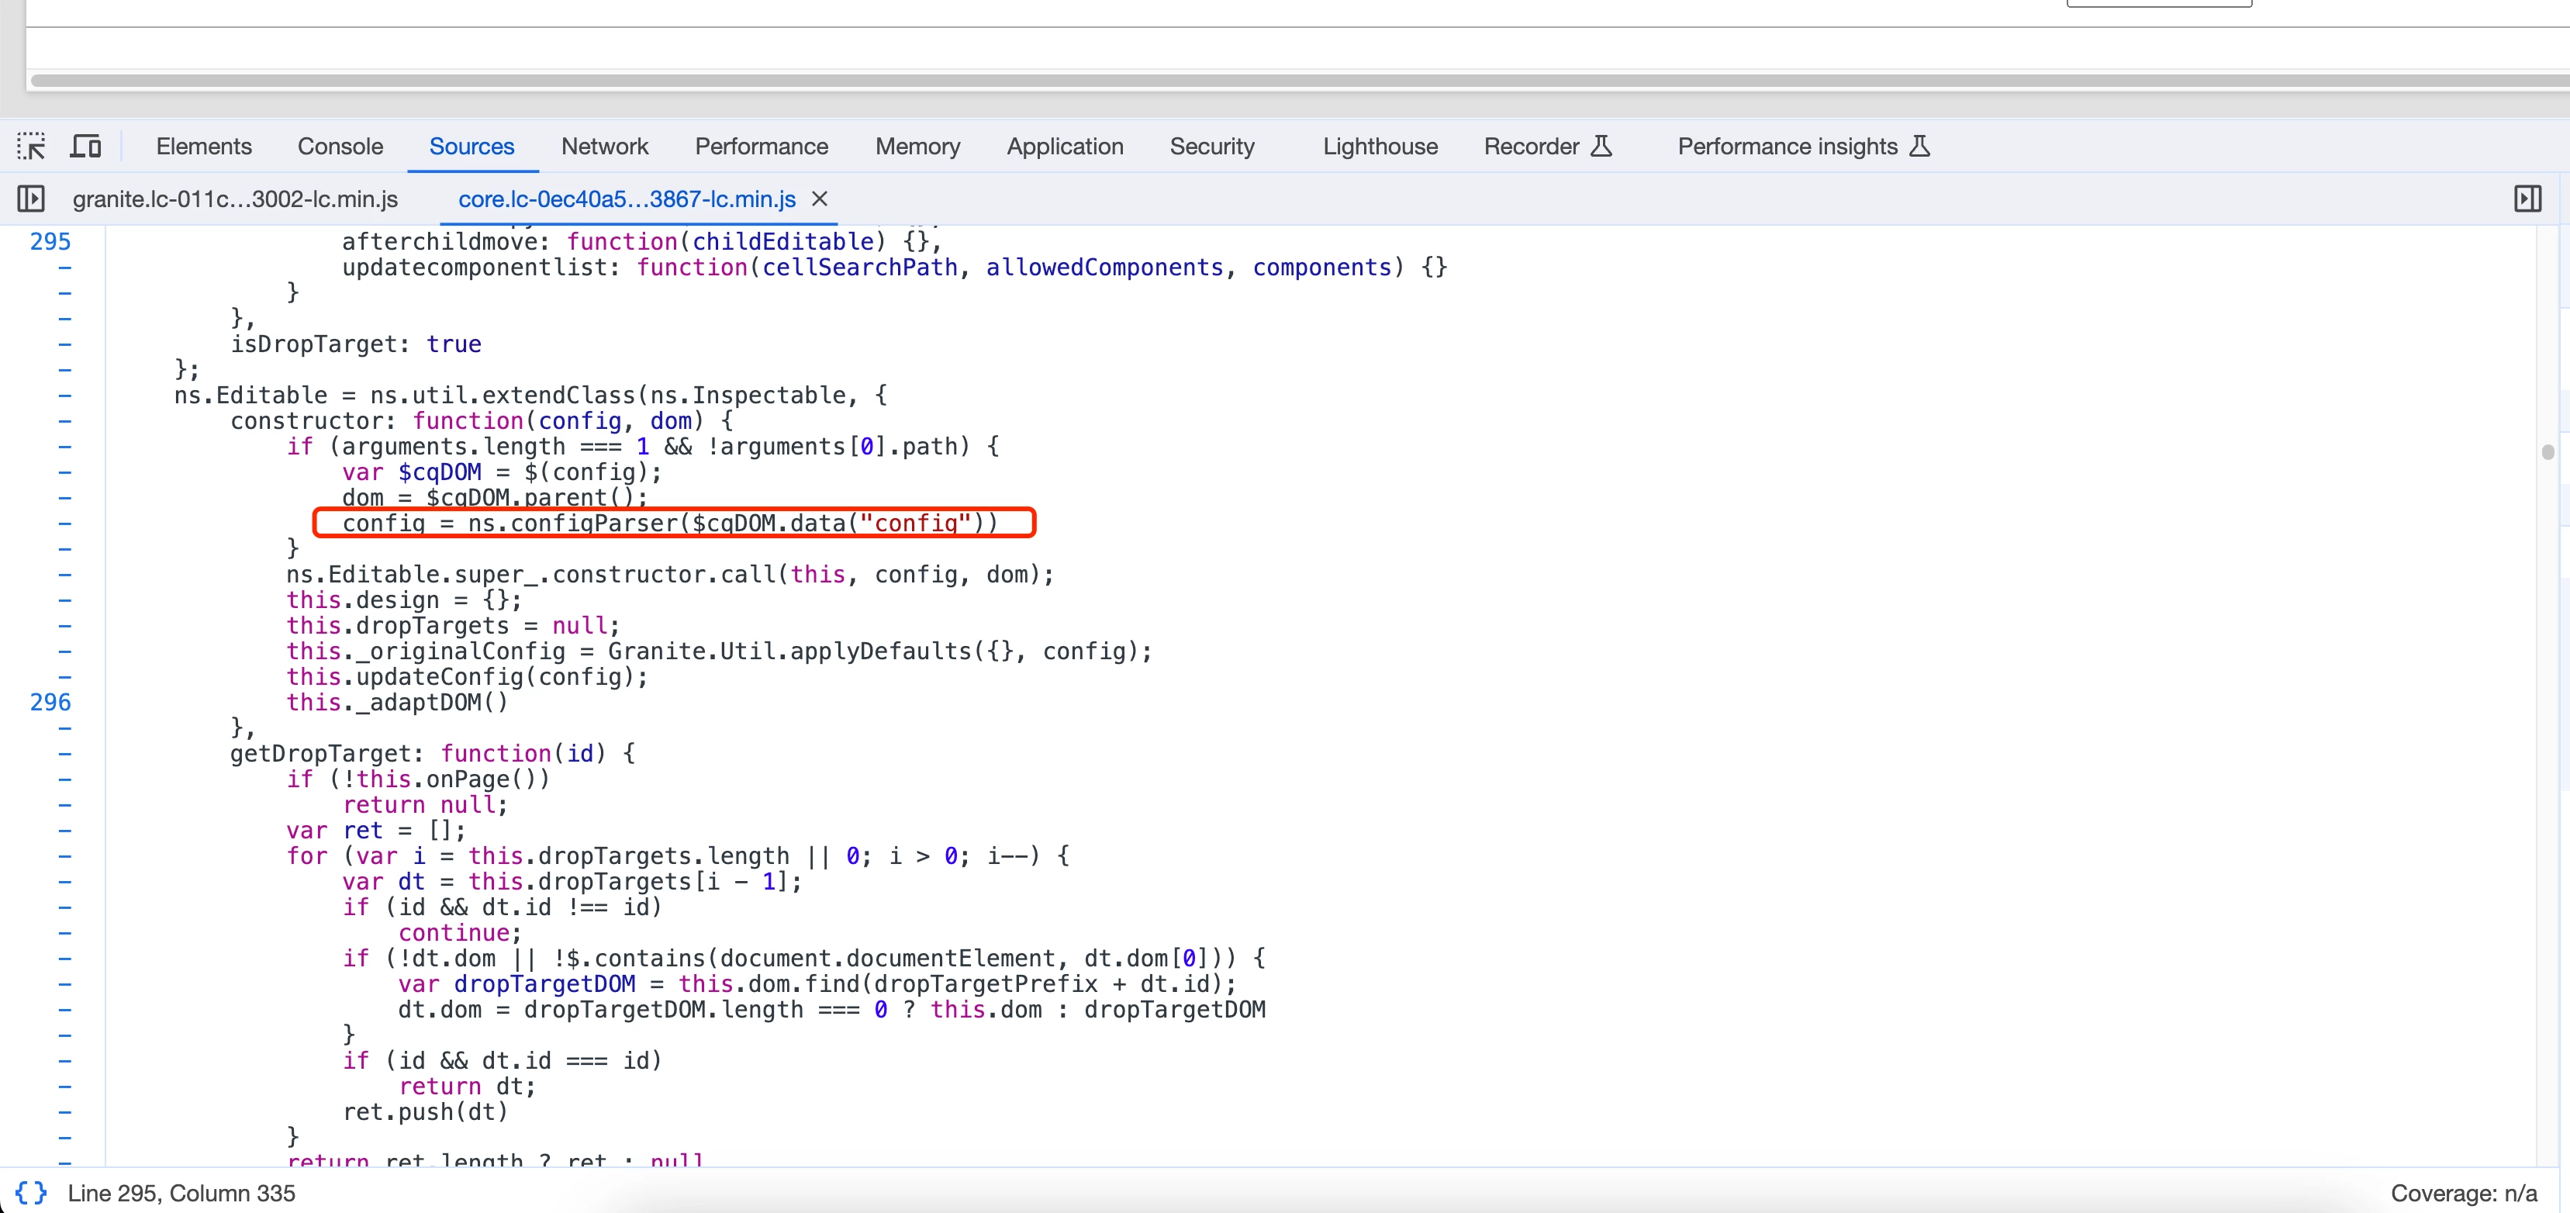Set breakpoint on line number 296

coord(51,702)
